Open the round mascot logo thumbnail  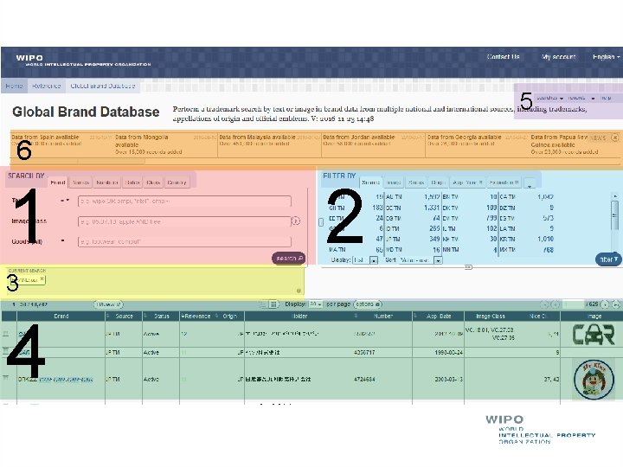coord(594,379)
